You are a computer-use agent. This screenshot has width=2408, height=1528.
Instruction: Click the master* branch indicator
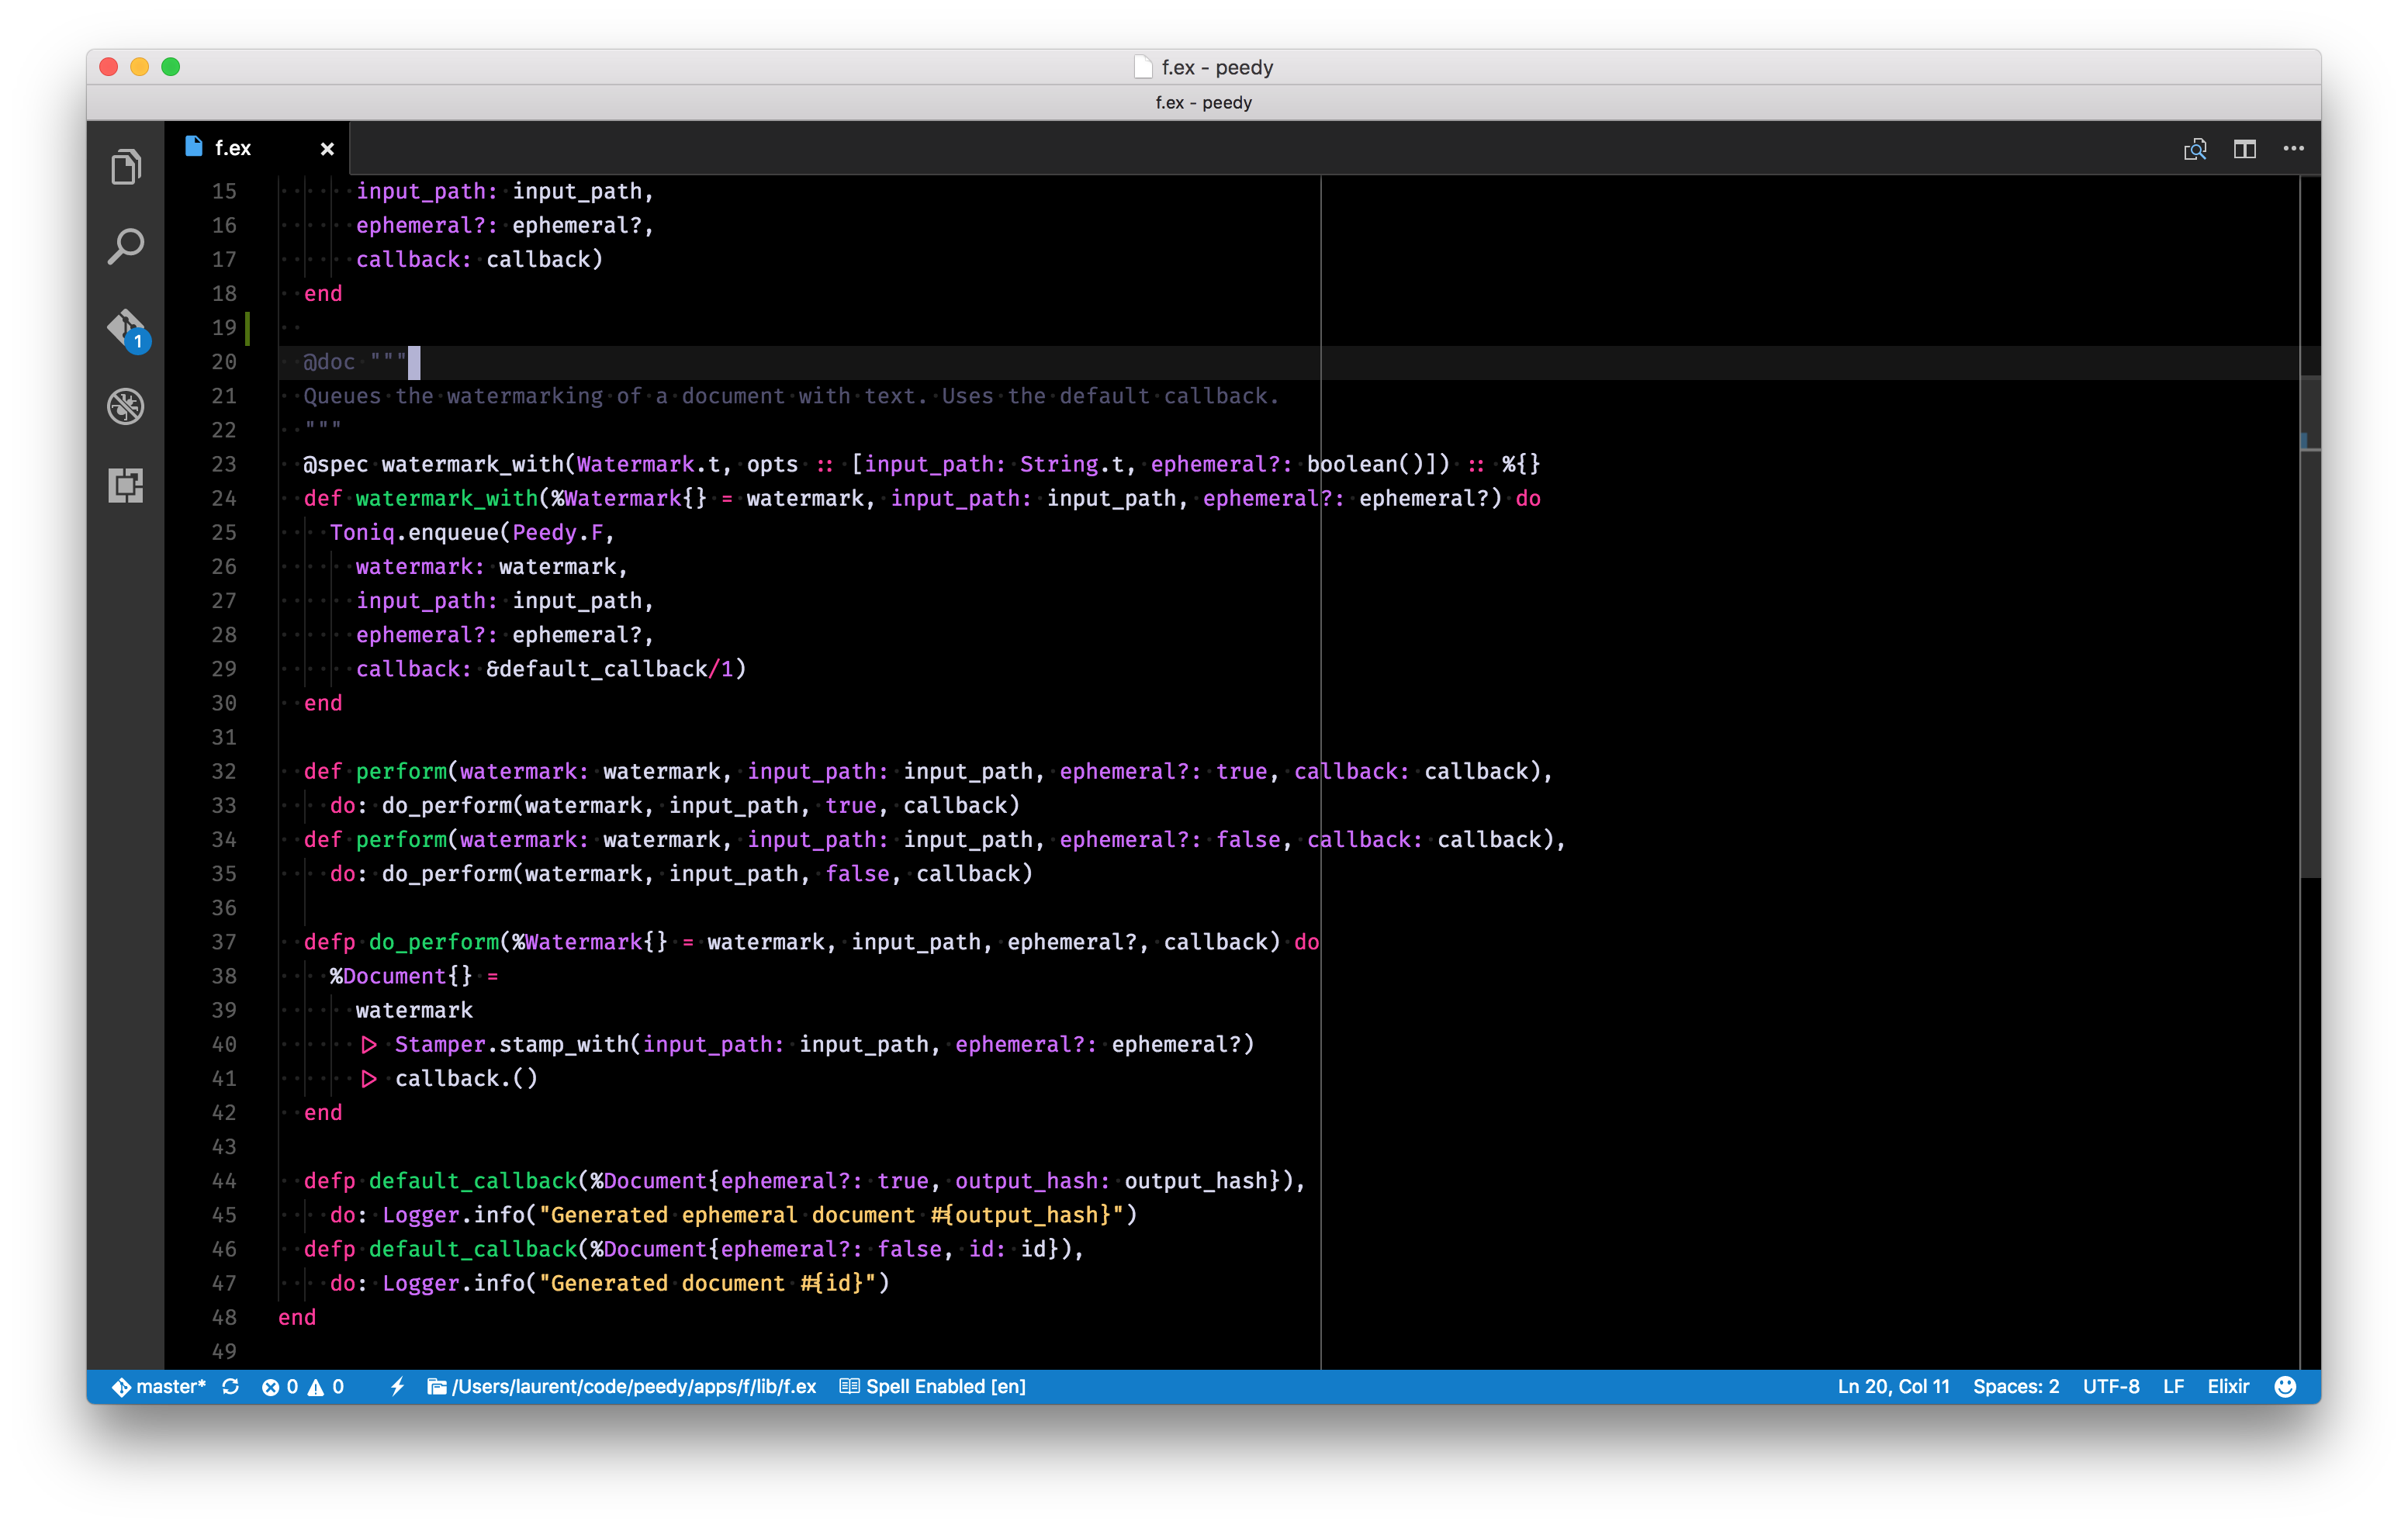coord(160,1386)
